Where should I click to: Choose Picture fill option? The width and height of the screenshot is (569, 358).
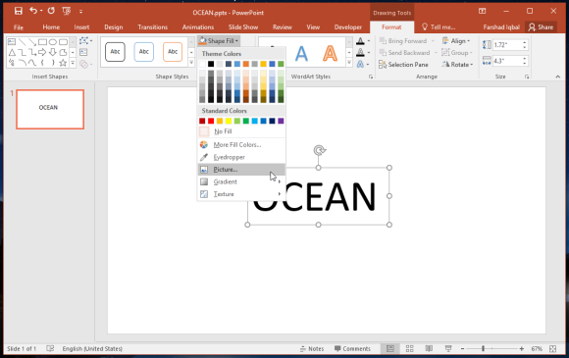[x=241, y=170]
